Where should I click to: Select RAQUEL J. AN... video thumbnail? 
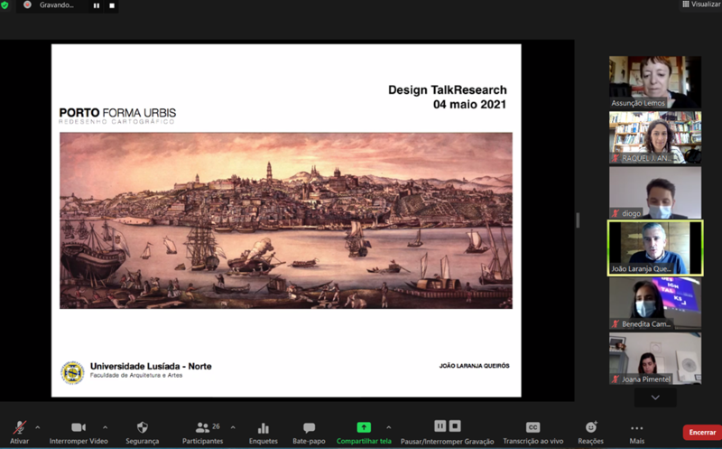coord(655,137)
